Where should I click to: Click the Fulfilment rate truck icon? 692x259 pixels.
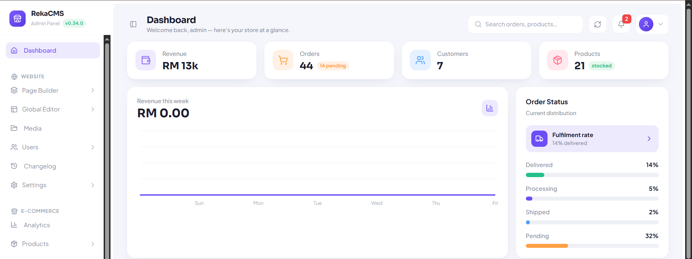pos(539,139)
